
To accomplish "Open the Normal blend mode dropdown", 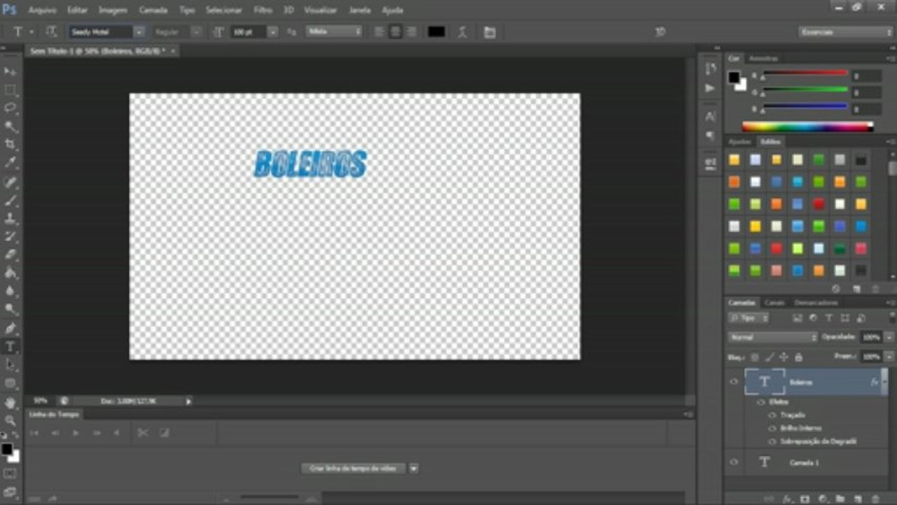I will [773, 337].
